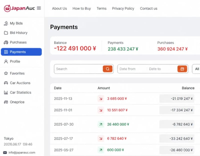Click the -21 019 247 ¥ balance cell

(177, 98)
